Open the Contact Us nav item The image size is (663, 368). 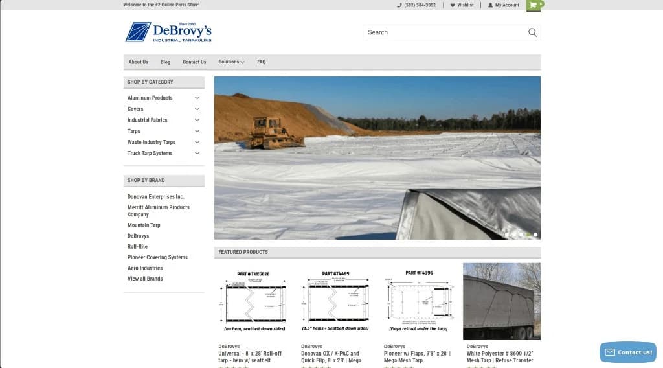(194, 62)
